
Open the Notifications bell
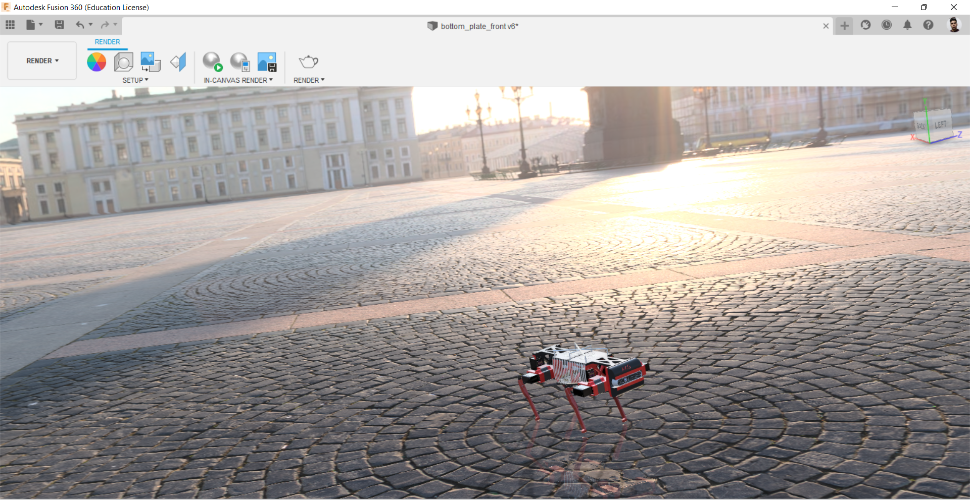point(907,25)
